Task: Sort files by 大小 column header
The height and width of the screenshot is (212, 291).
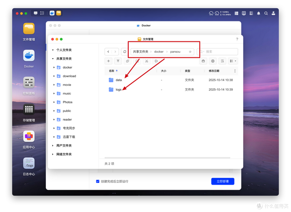Action: [x=164, y=71]
